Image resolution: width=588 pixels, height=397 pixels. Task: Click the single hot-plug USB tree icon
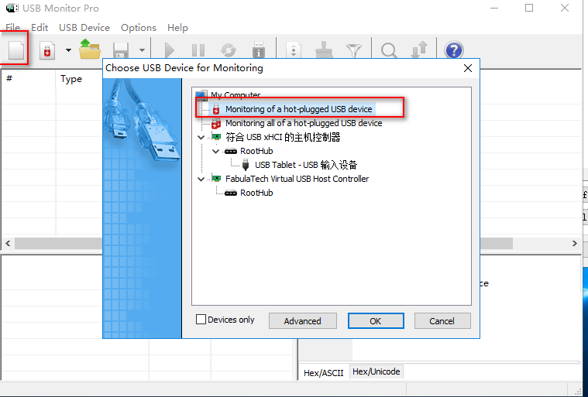point(216,109)
